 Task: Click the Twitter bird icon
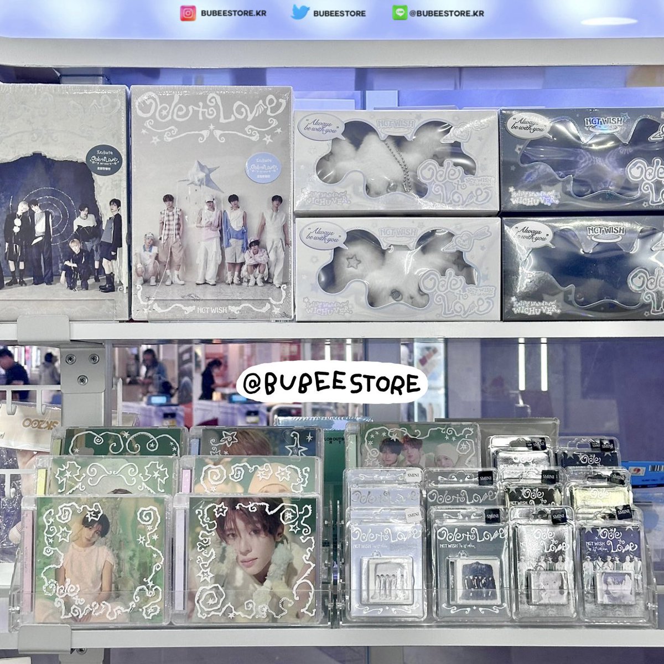(x=300, y=12)
